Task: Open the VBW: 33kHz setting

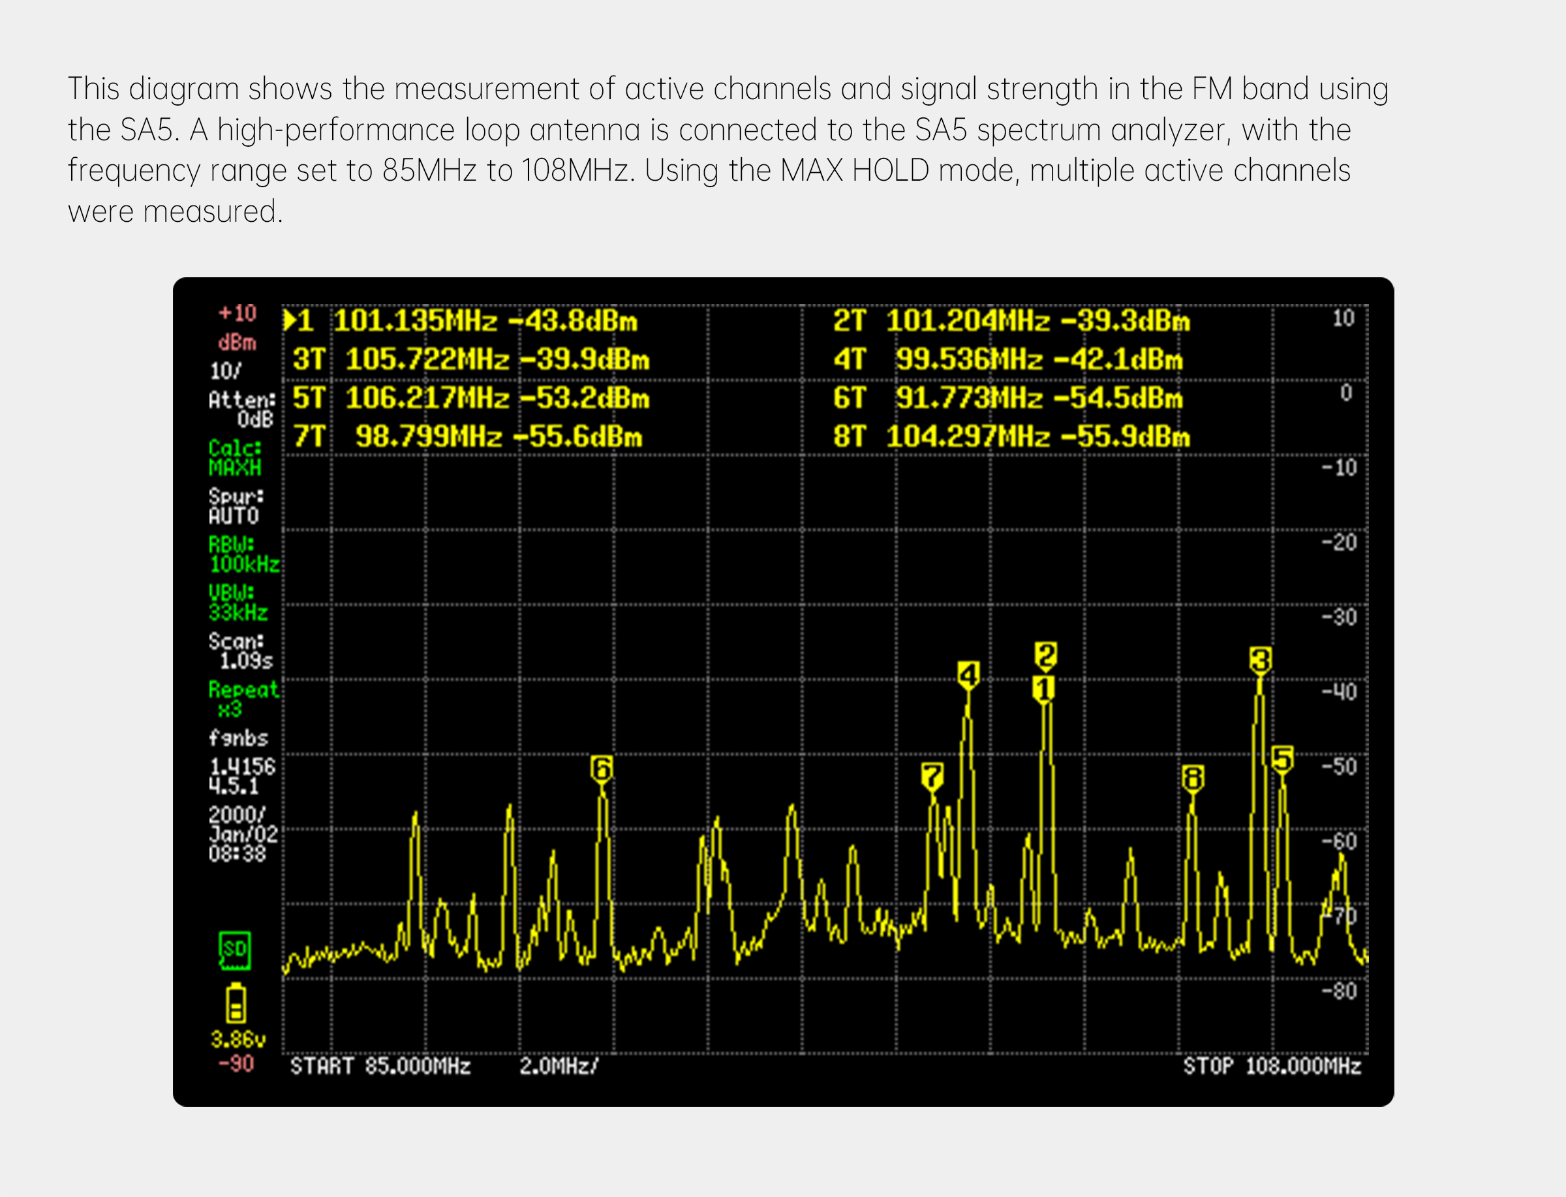Action: (x=238, y=603)
